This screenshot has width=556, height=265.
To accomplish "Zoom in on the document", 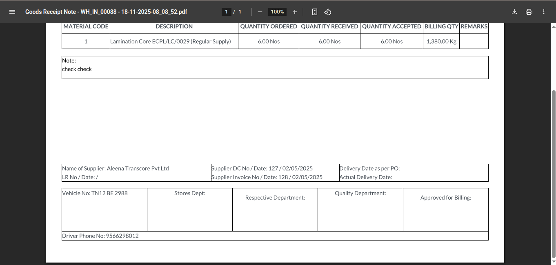I will [x=295, y=12].
